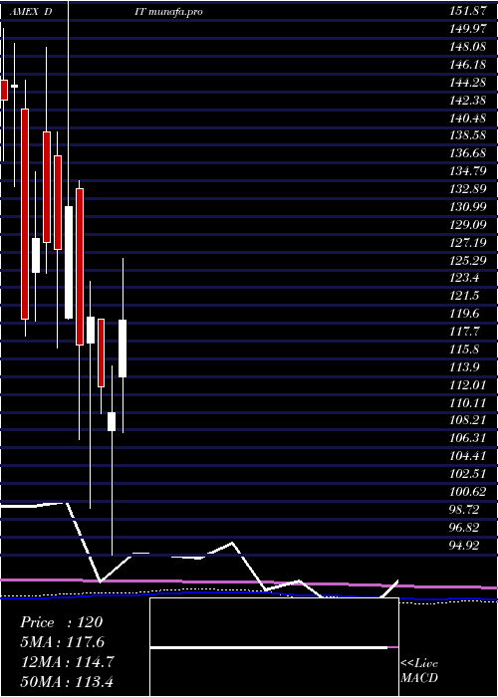Click the 132.89 price axis label
The image size is (498, 697).
click(470, 189)
